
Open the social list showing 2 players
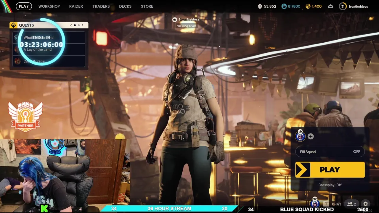click(351, 204)
